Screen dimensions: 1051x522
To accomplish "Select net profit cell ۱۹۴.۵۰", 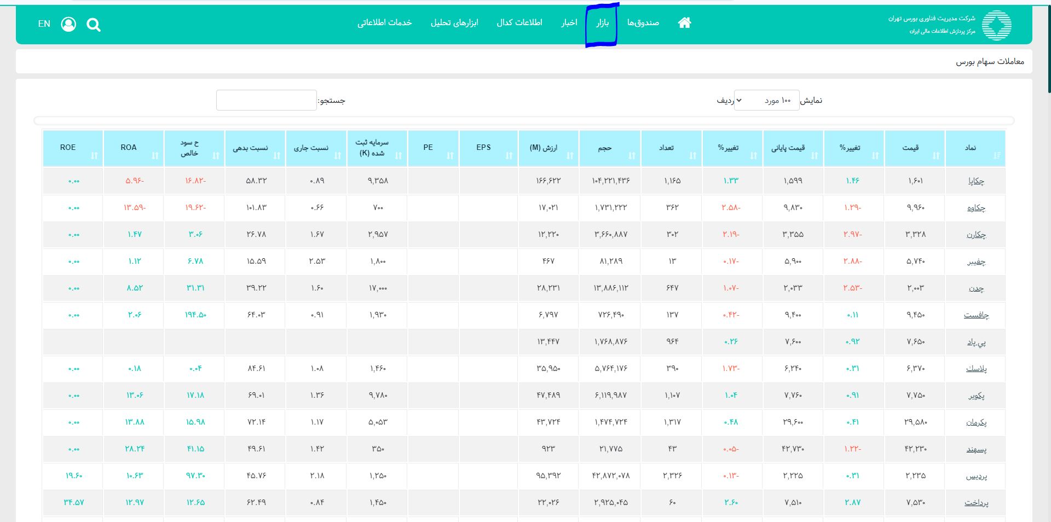I will click(x=195, y=315).
